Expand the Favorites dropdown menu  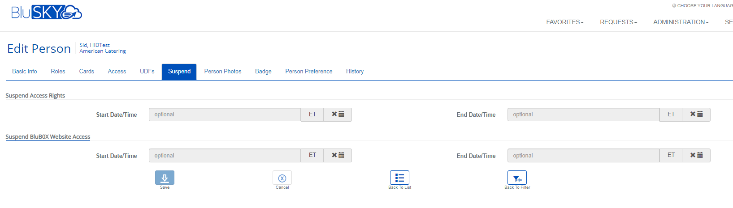click(564, 22)
